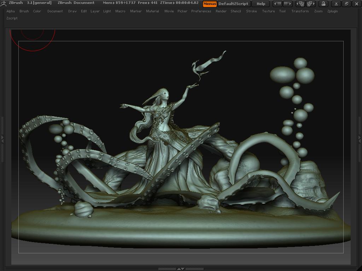
Task: Open the Document menu
Action: pyautogui.click(x=55, y=11)
